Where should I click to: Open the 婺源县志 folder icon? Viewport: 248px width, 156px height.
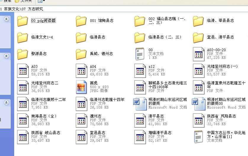click(22, 54)
